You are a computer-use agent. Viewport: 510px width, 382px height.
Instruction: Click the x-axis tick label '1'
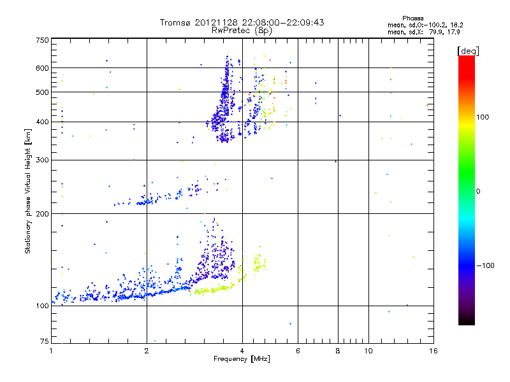tap(51, 351)
